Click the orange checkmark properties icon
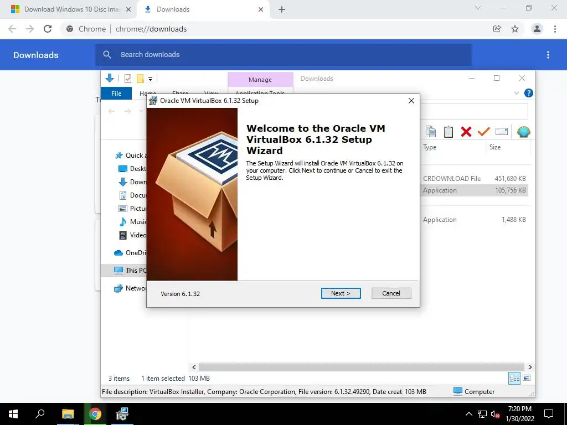The height and width of the screenshot is (425, 567). (483, 132)
